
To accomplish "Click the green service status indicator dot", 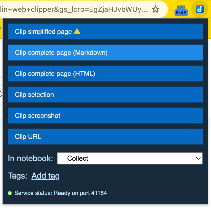I will (10, 193).
